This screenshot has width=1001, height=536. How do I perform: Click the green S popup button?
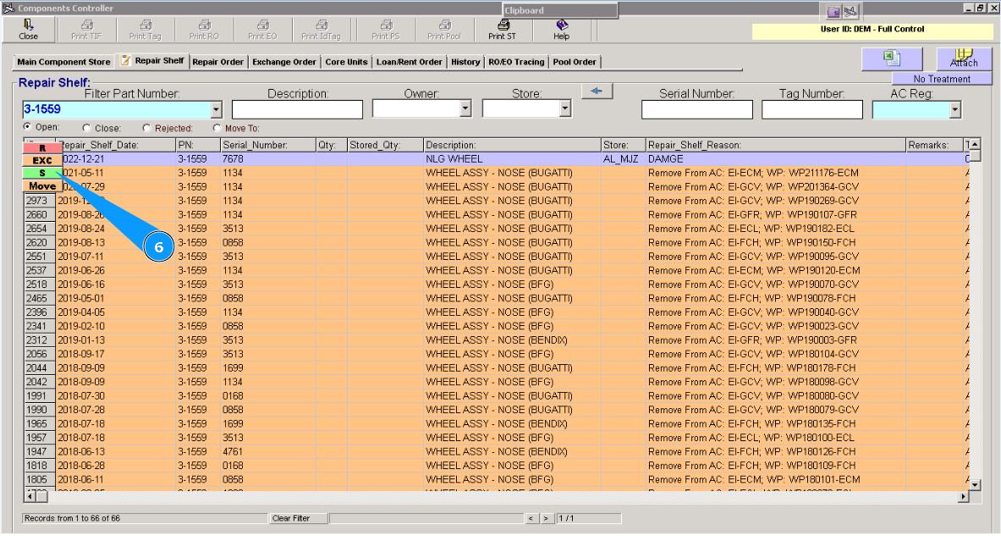click(x=43, y=173)
